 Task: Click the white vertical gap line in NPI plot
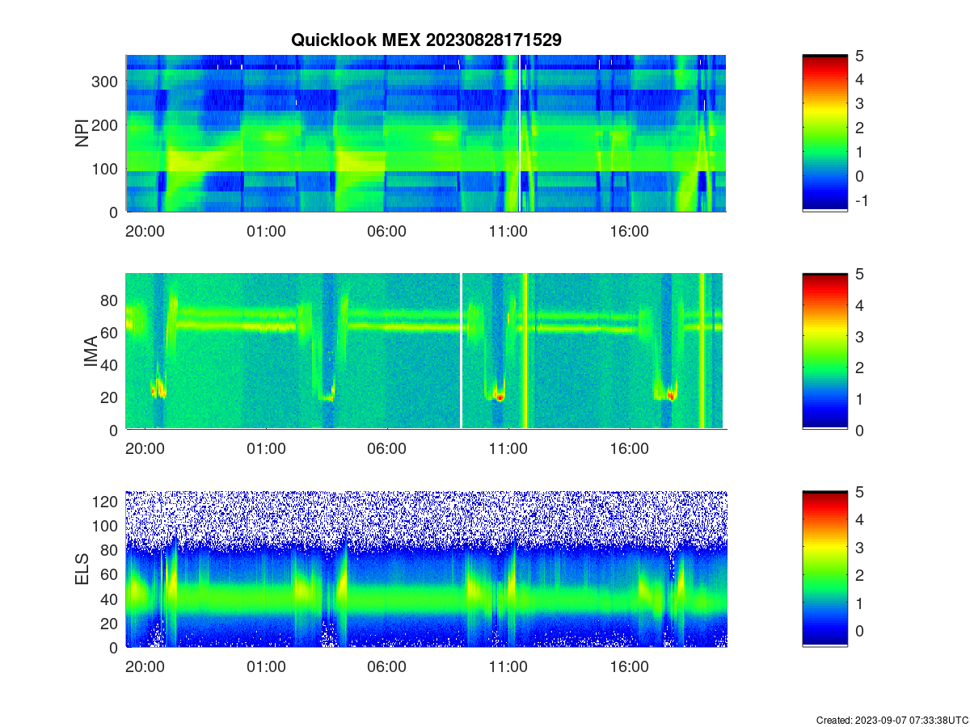click(519, 133)
